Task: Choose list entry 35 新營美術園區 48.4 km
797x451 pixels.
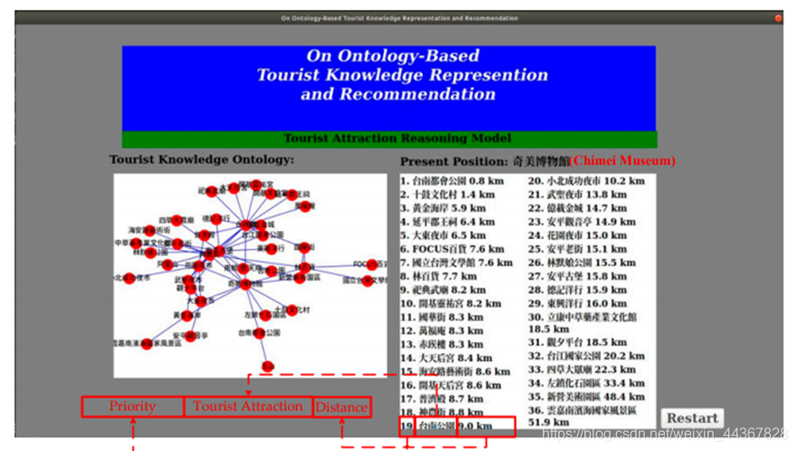Action: point(586,397)
